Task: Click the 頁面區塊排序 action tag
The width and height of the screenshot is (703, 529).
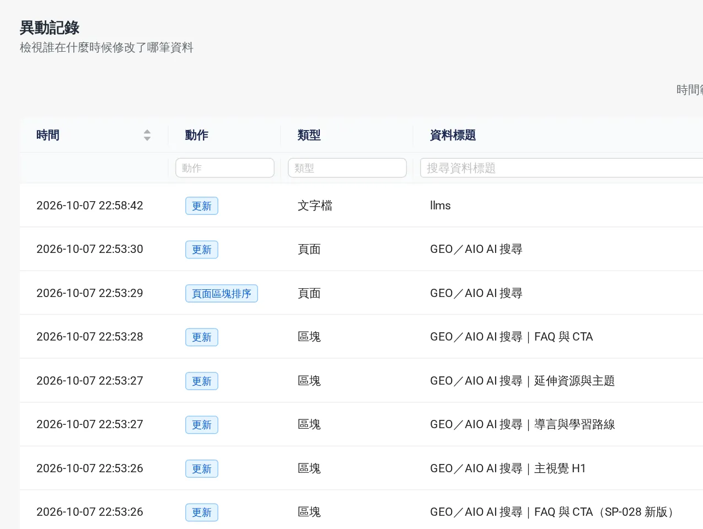Action: (x=222, y=294)
